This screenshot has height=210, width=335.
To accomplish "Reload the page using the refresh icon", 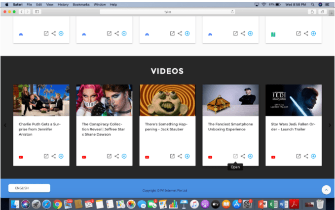I will (232, 11).
